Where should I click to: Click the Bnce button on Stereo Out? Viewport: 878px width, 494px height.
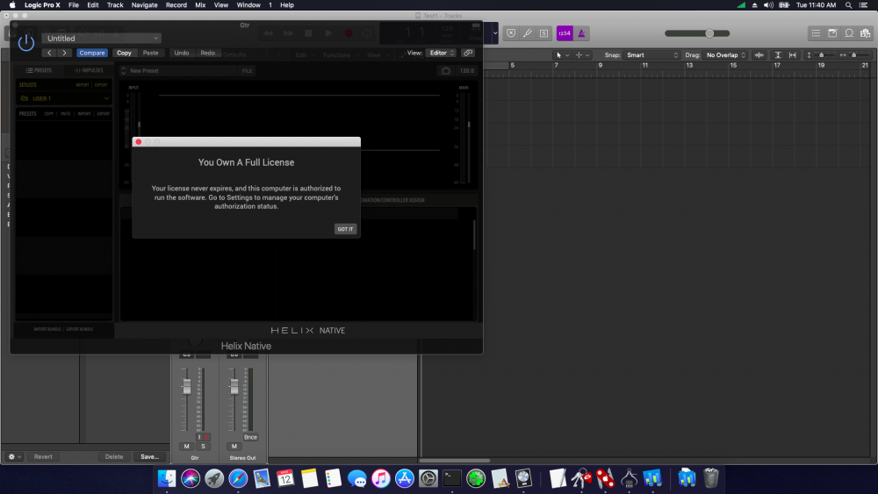coord(250,437)
